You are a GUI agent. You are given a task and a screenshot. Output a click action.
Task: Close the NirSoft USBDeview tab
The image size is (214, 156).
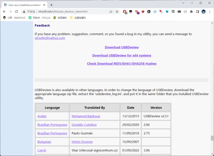[44, 5]
